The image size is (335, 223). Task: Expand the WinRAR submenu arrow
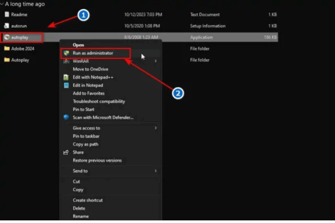click(x=156, y=61)
